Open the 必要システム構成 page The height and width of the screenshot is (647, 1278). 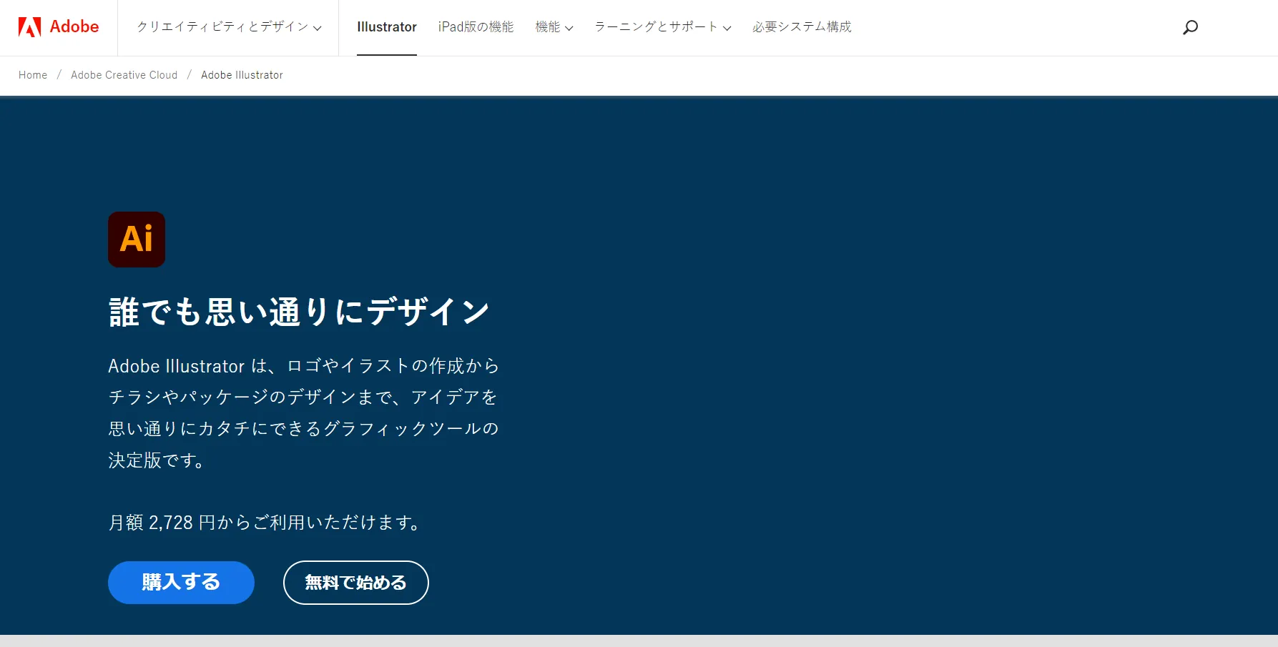point(802,27)
